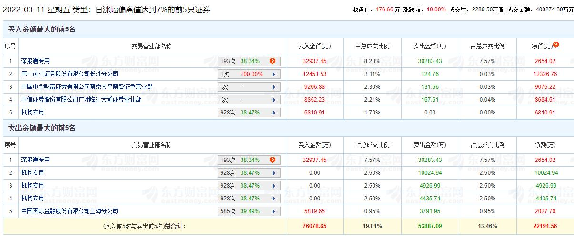Viewport: 574px width, 237px height.
Task: Click the 585次 39.49% stats box
Action: (249, 211)
